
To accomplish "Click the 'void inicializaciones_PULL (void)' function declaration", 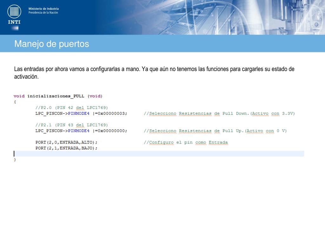I will tap(58, 96).
